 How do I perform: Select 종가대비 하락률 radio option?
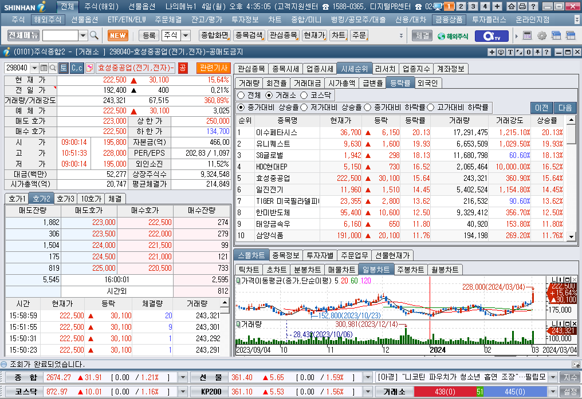[367, 107]
